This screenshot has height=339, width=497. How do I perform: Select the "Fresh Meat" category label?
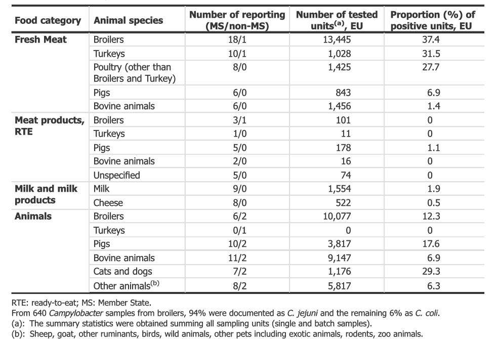pos(40,39)
